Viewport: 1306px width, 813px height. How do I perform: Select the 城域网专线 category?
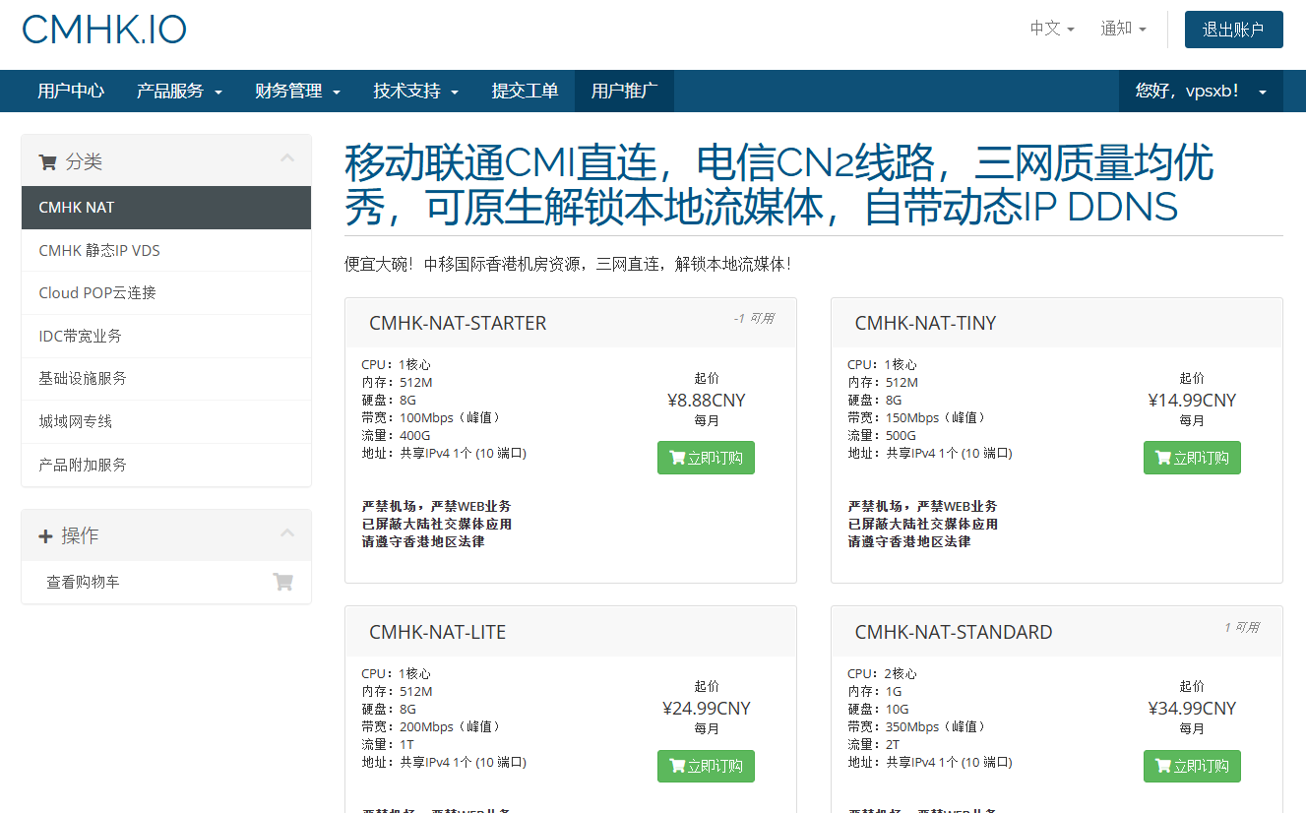click(x=166, y=421)
